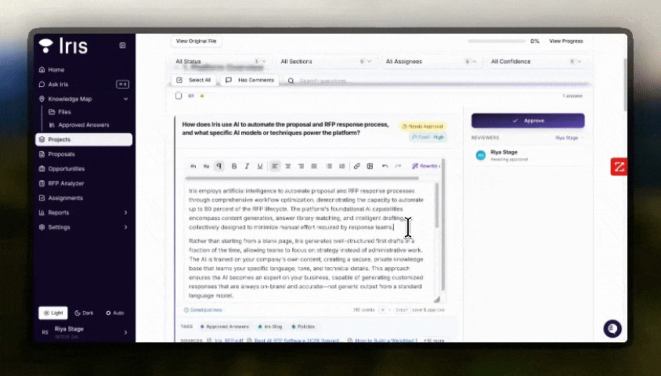The image size is (661, 376).
Task: Collapse the Knowledge Map section
Action: (125, 99)
